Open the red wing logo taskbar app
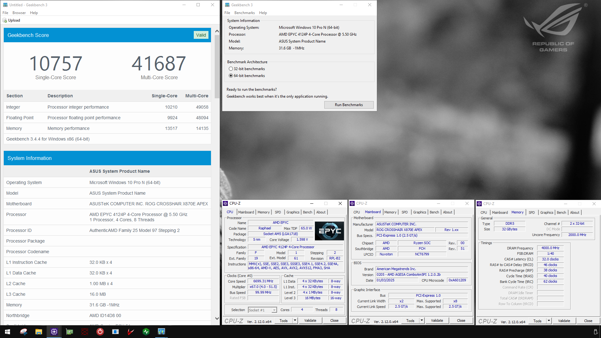Screen dimensions: 601x338 click(x=131, y=332)
